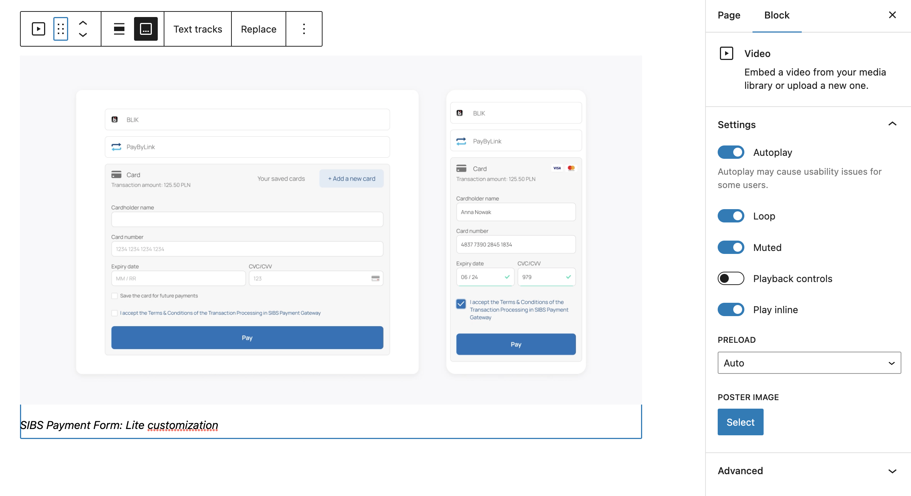Open the block options three-dot menu

coord(304,29)
